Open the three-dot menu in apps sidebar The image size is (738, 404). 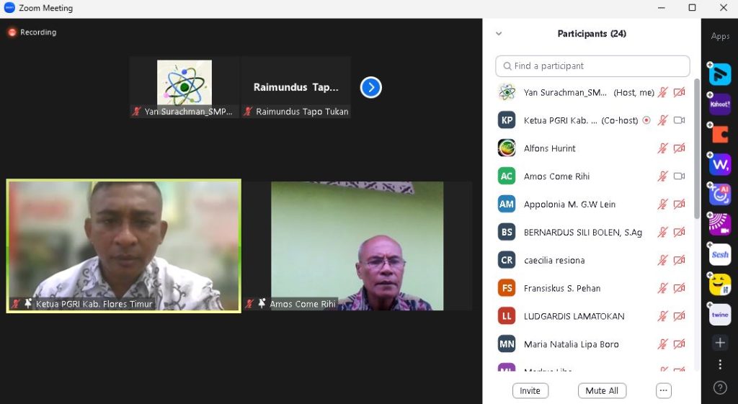click(719, 364)
